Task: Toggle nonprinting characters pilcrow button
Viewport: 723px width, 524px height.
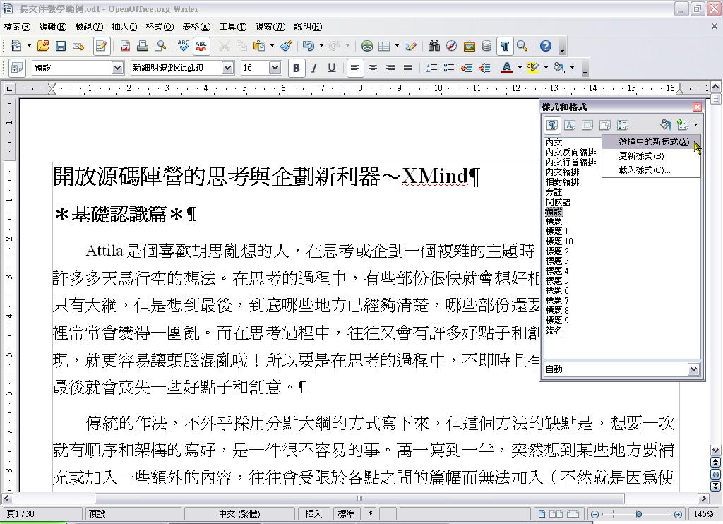Action: pos(505,46)
